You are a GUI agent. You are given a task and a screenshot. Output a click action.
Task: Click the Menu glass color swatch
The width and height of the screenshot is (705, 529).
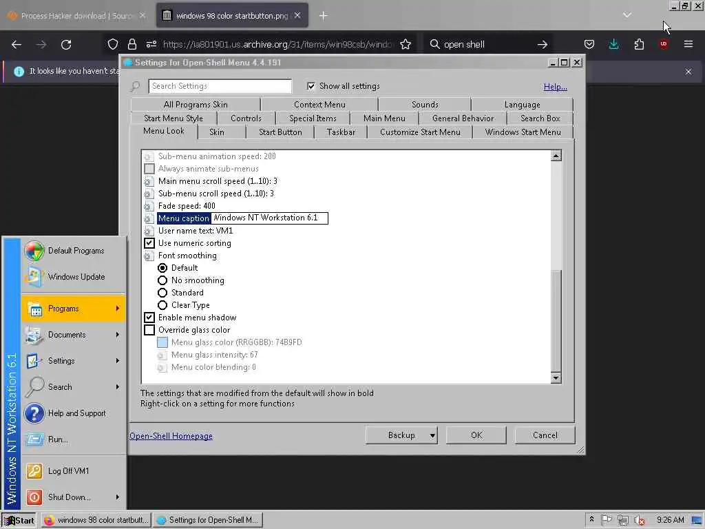(162, 342)
